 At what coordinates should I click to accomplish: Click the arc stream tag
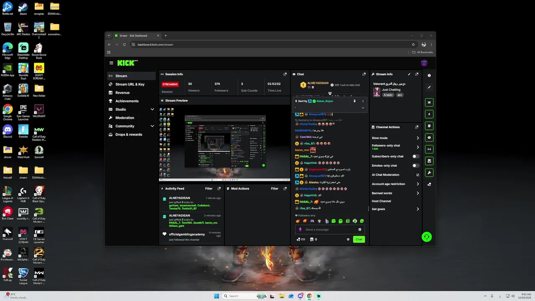tap(400, 95)
